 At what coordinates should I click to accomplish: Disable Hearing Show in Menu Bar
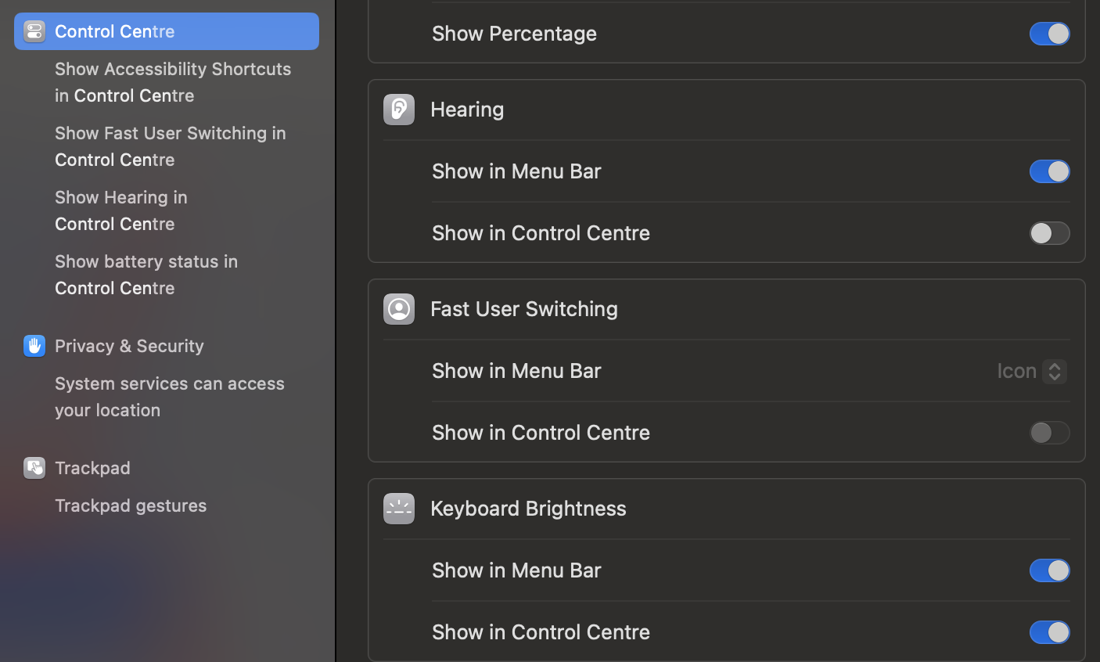coord(1049,171)
